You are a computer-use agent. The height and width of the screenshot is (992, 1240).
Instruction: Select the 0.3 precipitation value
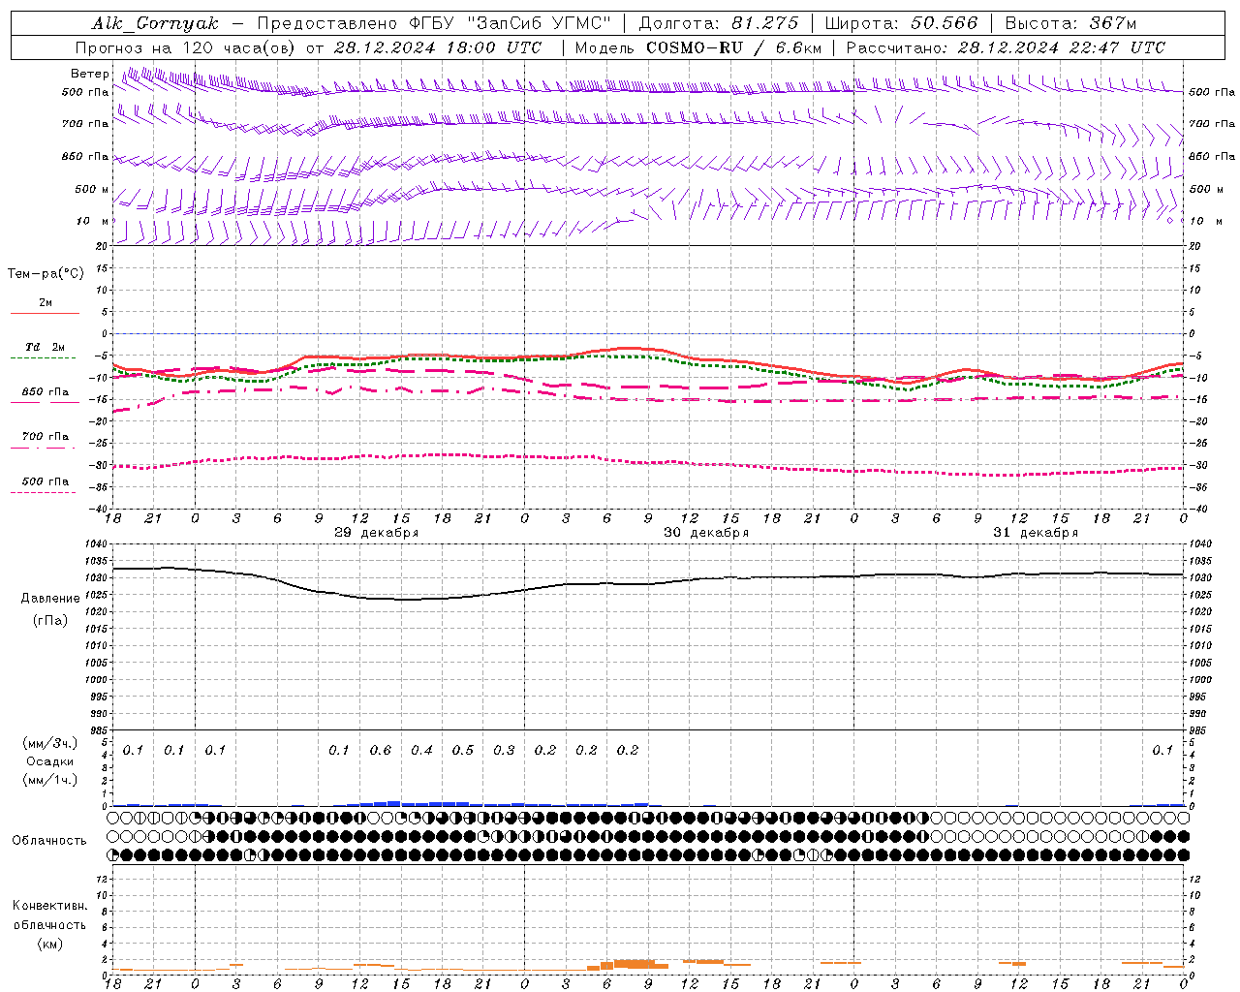point(504,751)
